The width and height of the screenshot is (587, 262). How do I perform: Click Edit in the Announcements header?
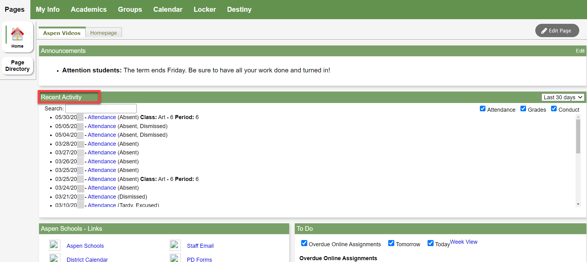point(580,51)
